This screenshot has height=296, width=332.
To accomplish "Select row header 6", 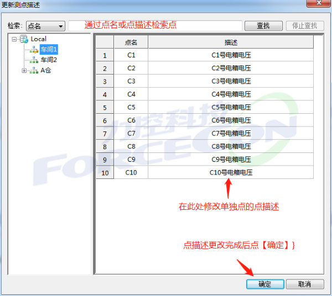I will [105, 120].
